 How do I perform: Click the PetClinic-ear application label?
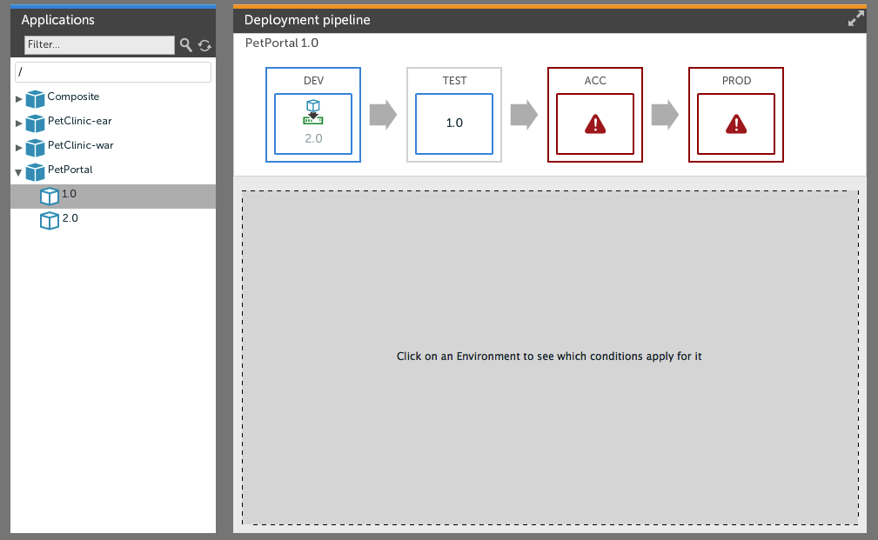pos(79,121)
